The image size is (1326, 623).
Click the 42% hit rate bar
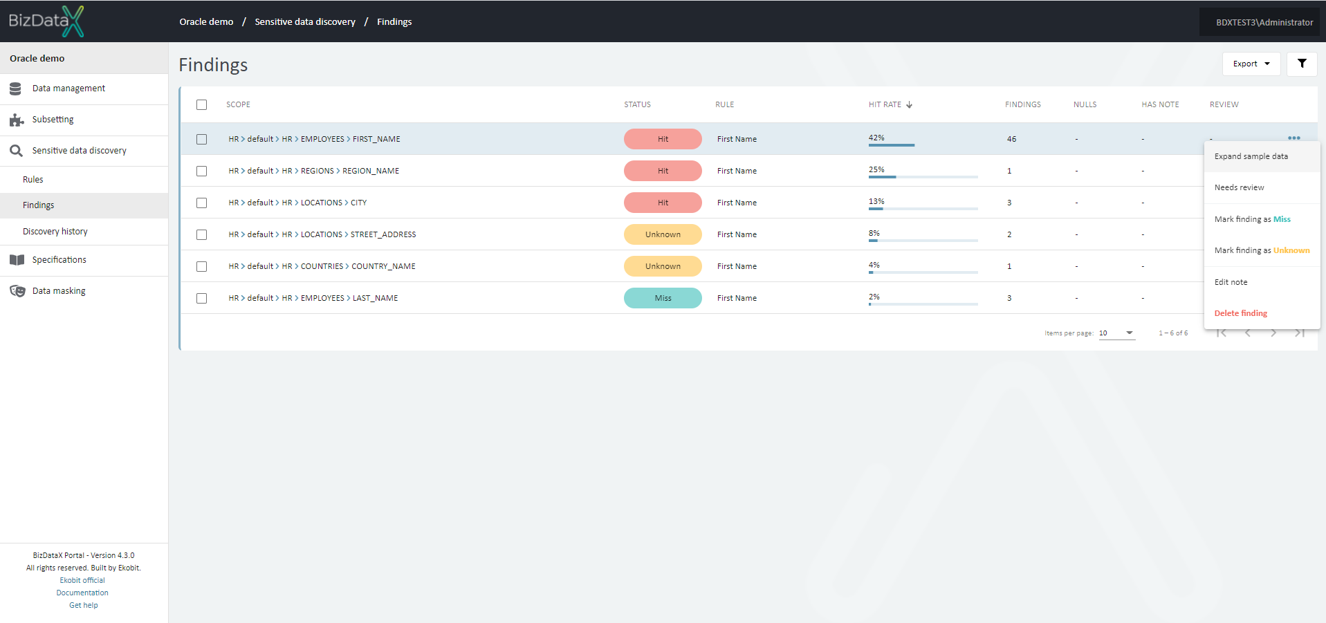coord(923,145)
